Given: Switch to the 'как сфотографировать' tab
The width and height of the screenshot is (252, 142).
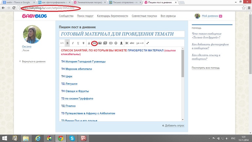Looking at the screenshot, I should [54, 2].
